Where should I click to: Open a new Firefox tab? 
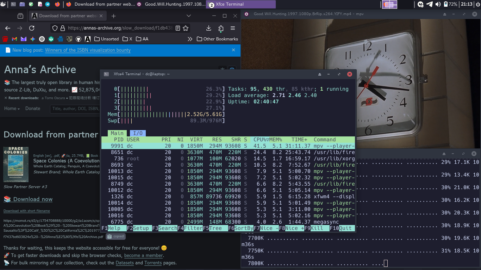pyautogui.click(x=113, y=16)
